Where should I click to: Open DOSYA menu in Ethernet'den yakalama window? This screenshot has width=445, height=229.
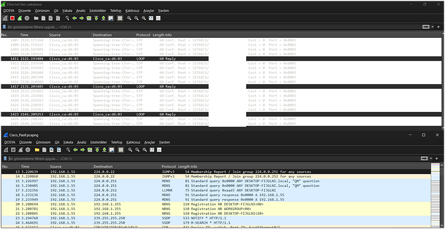click(x=9, y=11)
